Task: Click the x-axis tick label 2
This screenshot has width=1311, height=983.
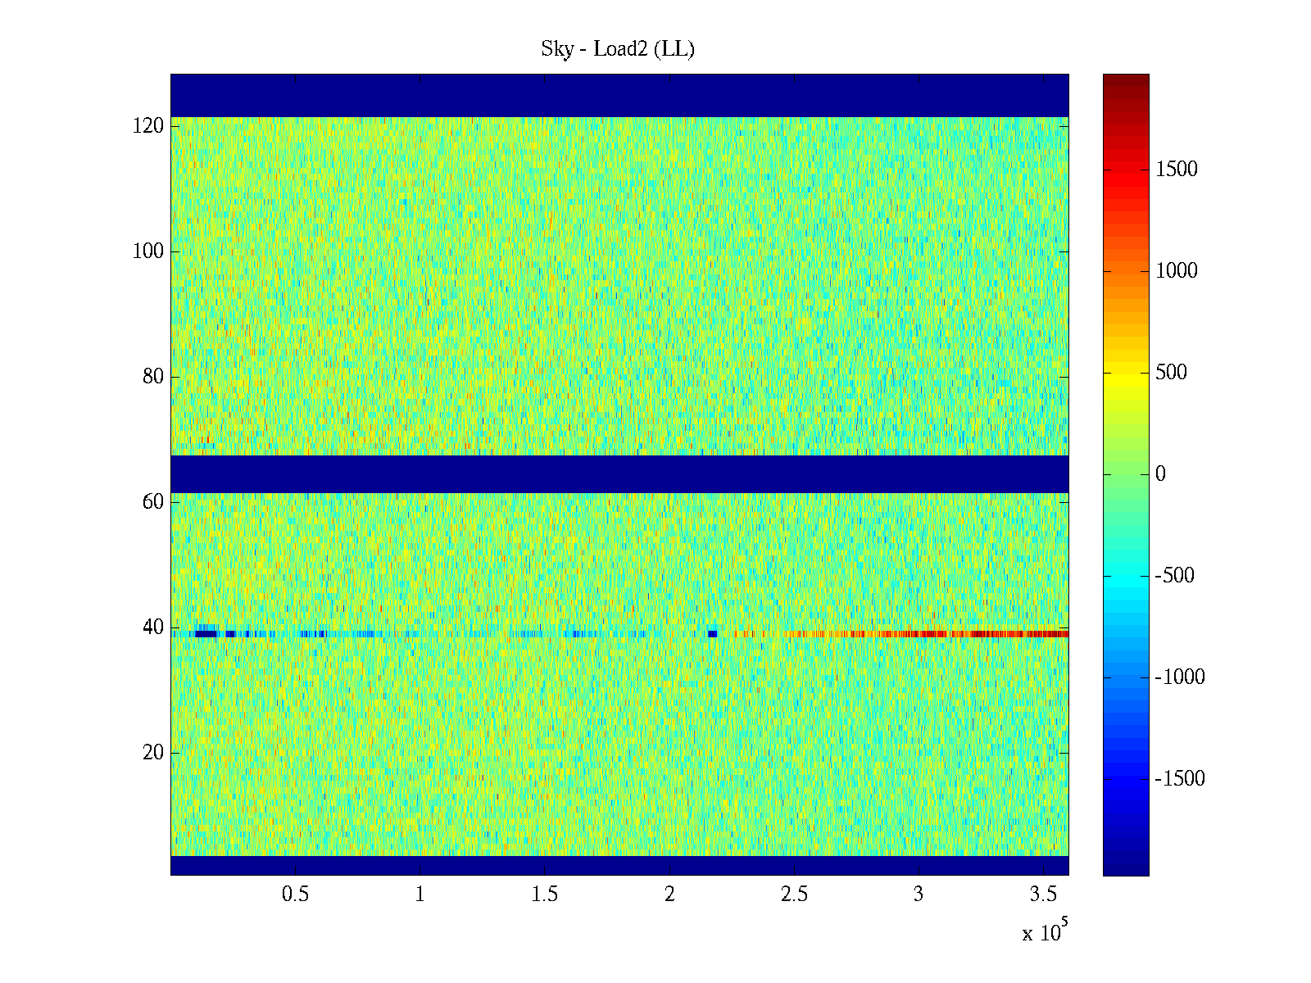Action: tap(669, 895)
